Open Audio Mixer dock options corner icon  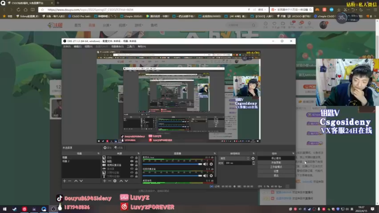click(x=215, y=153)
